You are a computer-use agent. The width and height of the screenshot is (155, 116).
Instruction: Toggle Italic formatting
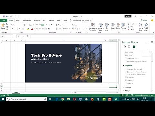pos(15,29)
